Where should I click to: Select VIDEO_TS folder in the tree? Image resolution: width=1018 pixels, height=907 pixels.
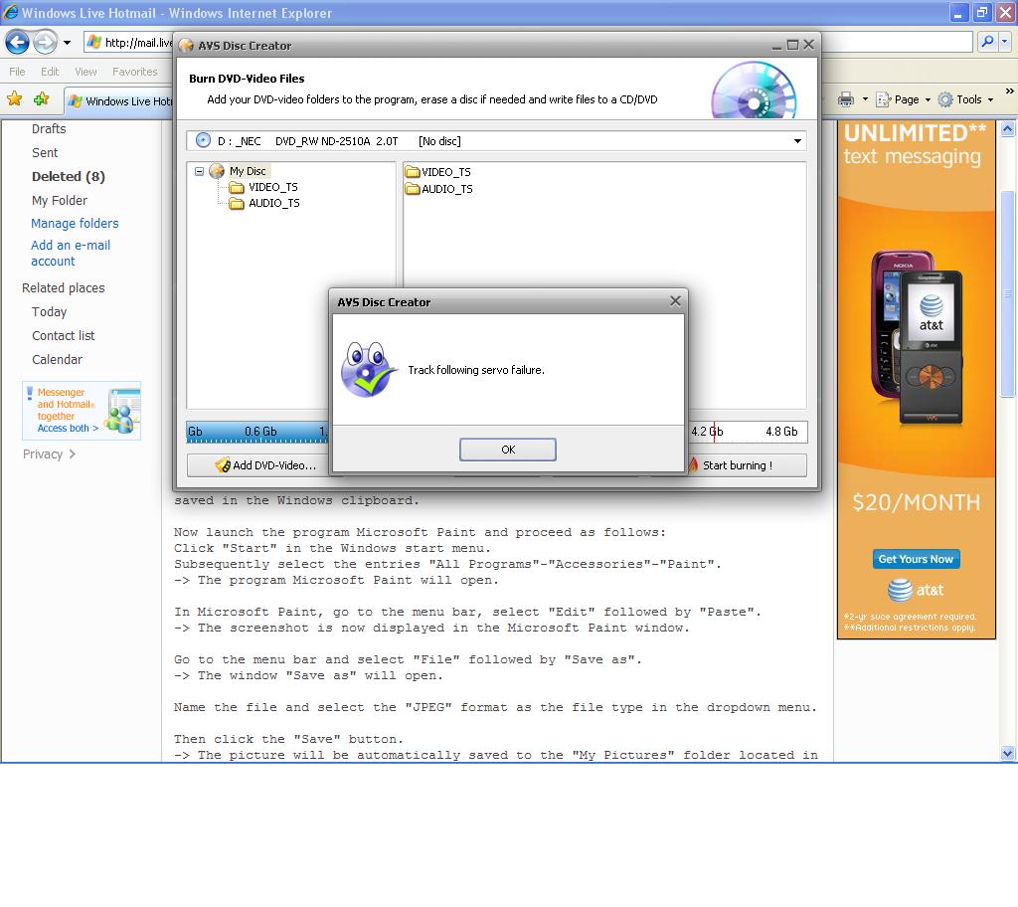click(x=272, y=187)
